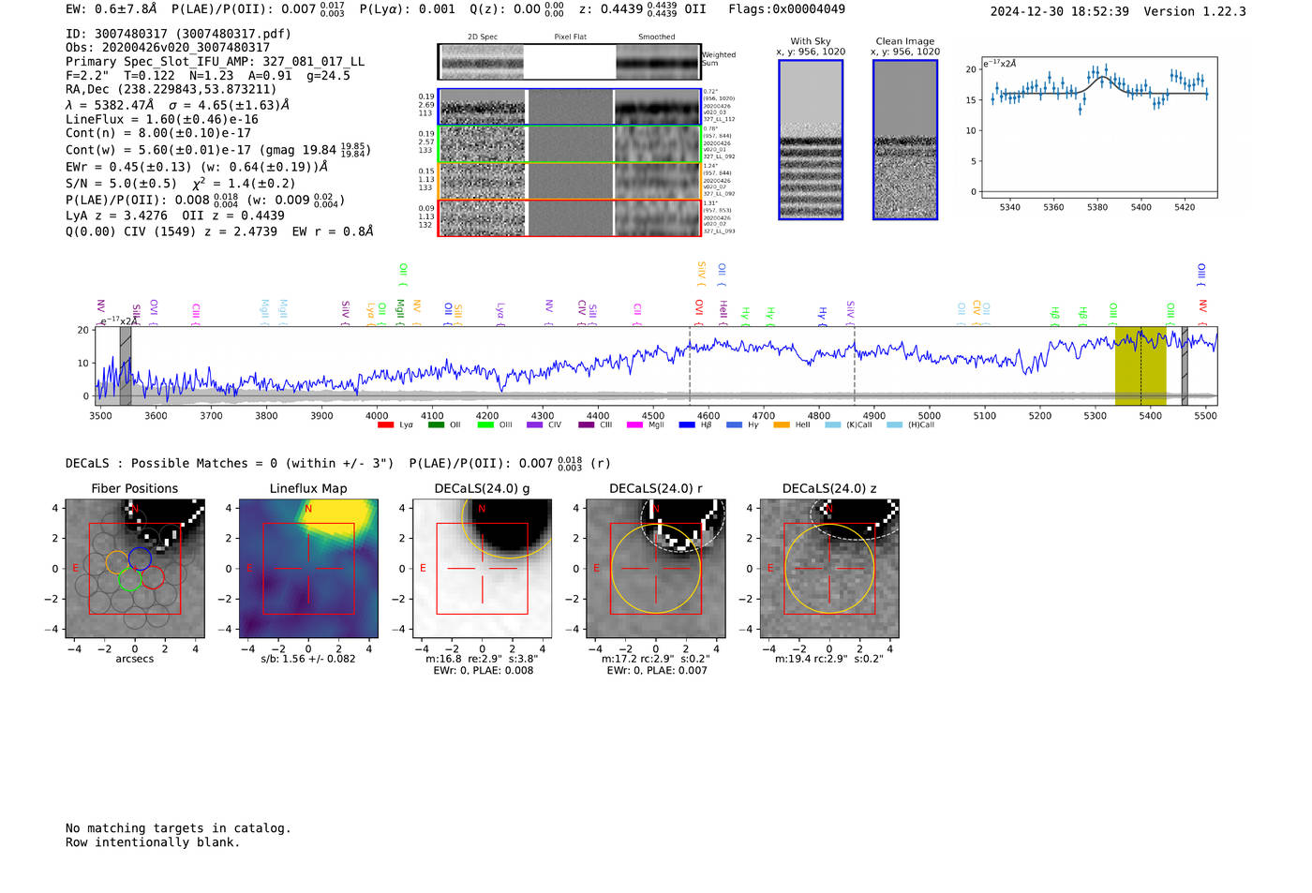Click the 2024-12-30 18:52:39 timestamp
This screenshot has width=1312, height=893.
point(1059,11)
